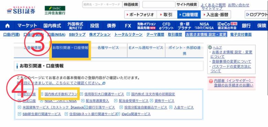Click the SMBC 三井住友銀行 logo

(55, 10)
